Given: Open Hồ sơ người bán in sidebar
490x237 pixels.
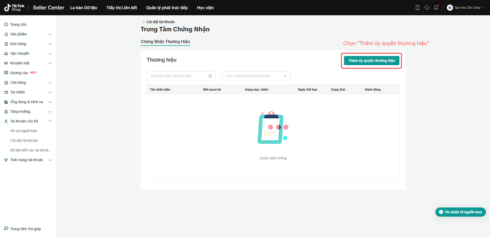Looking at the screenshot, I should (x=23, y=131).
